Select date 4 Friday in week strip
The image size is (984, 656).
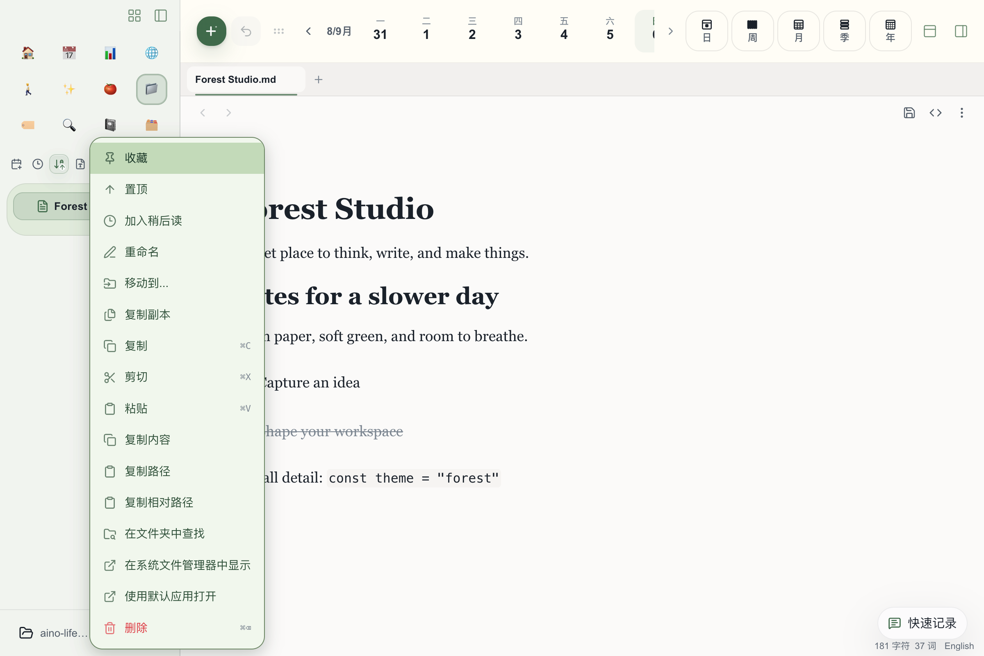[x=564, y=30]
